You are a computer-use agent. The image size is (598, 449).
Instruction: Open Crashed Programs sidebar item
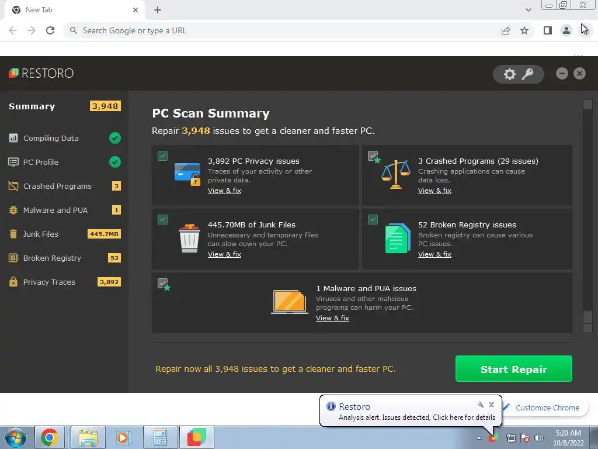pyautogui.click(x=64, y=186)
